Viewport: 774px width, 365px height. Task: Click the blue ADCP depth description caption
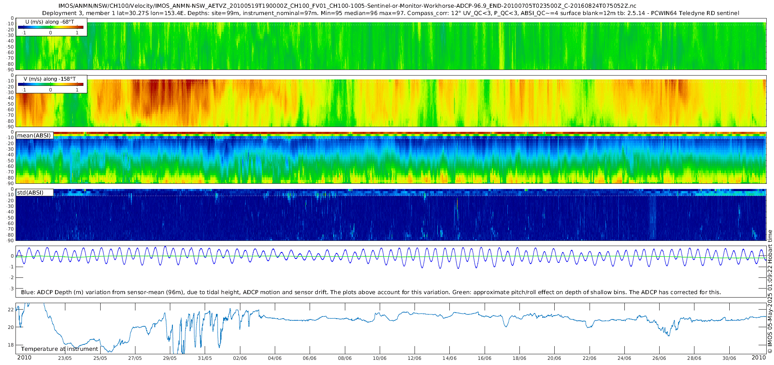click(x=371, y=292)
